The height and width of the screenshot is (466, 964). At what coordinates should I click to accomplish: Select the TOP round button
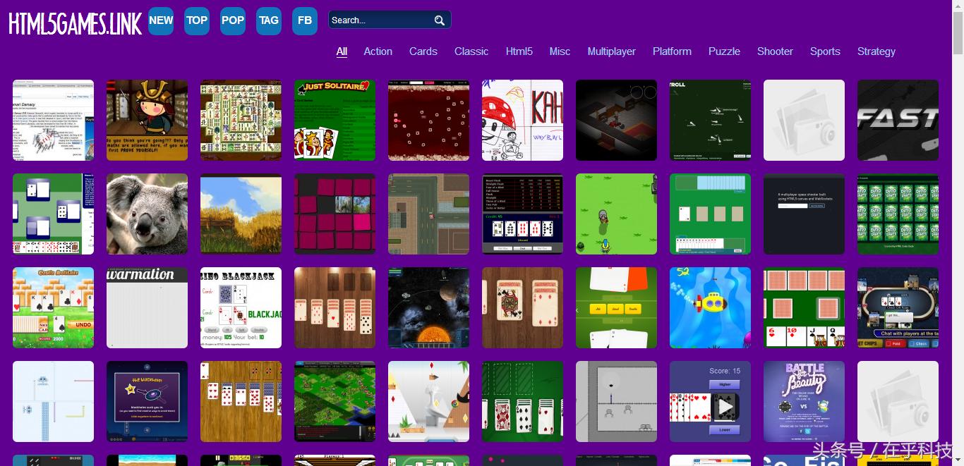pyautogui.click(x=197, y=20)
